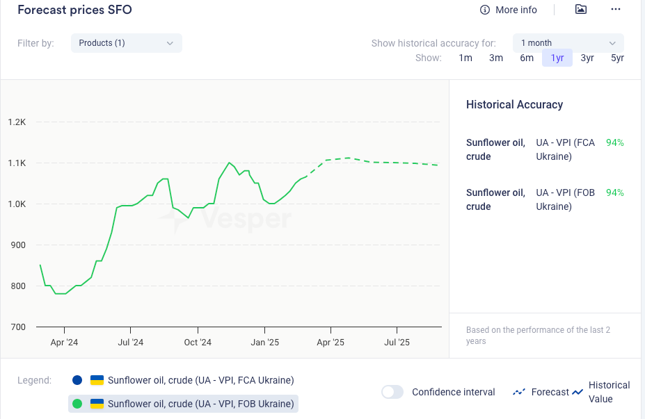645x419 pixels.
Task: Click the Ukraine flag beside FCA Ukraine
Action: coord(97,380)
